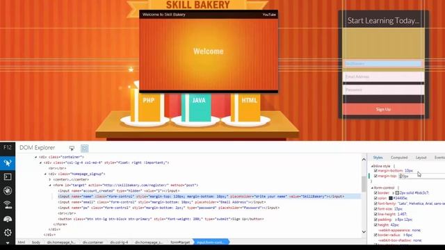Open DOM Explorer tool in F12 sidebar
The height and width of the screenshot is (250, 445).
8,162
